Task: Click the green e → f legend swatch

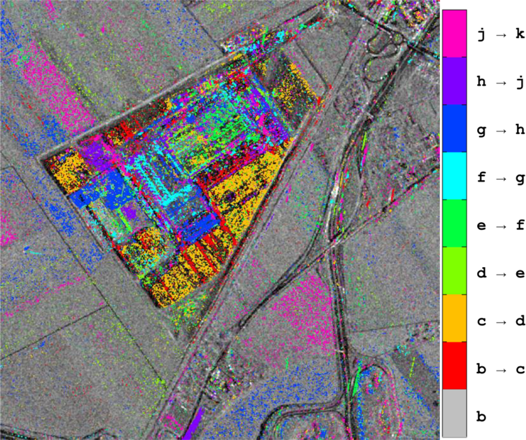Action: [x=455, y=224]
